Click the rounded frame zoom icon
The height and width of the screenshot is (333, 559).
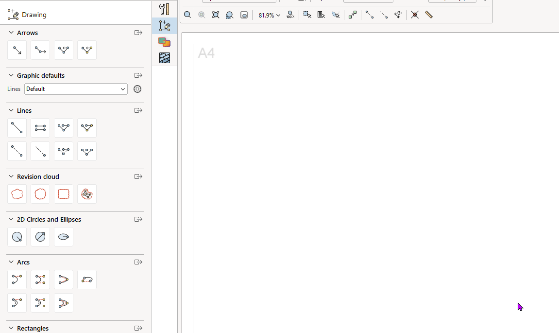[244, 15]
